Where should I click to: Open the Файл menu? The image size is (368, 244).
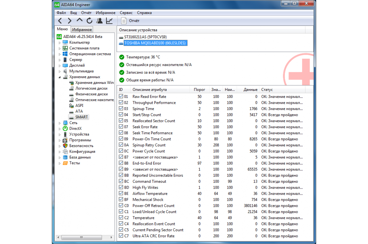tap(61, 13)
